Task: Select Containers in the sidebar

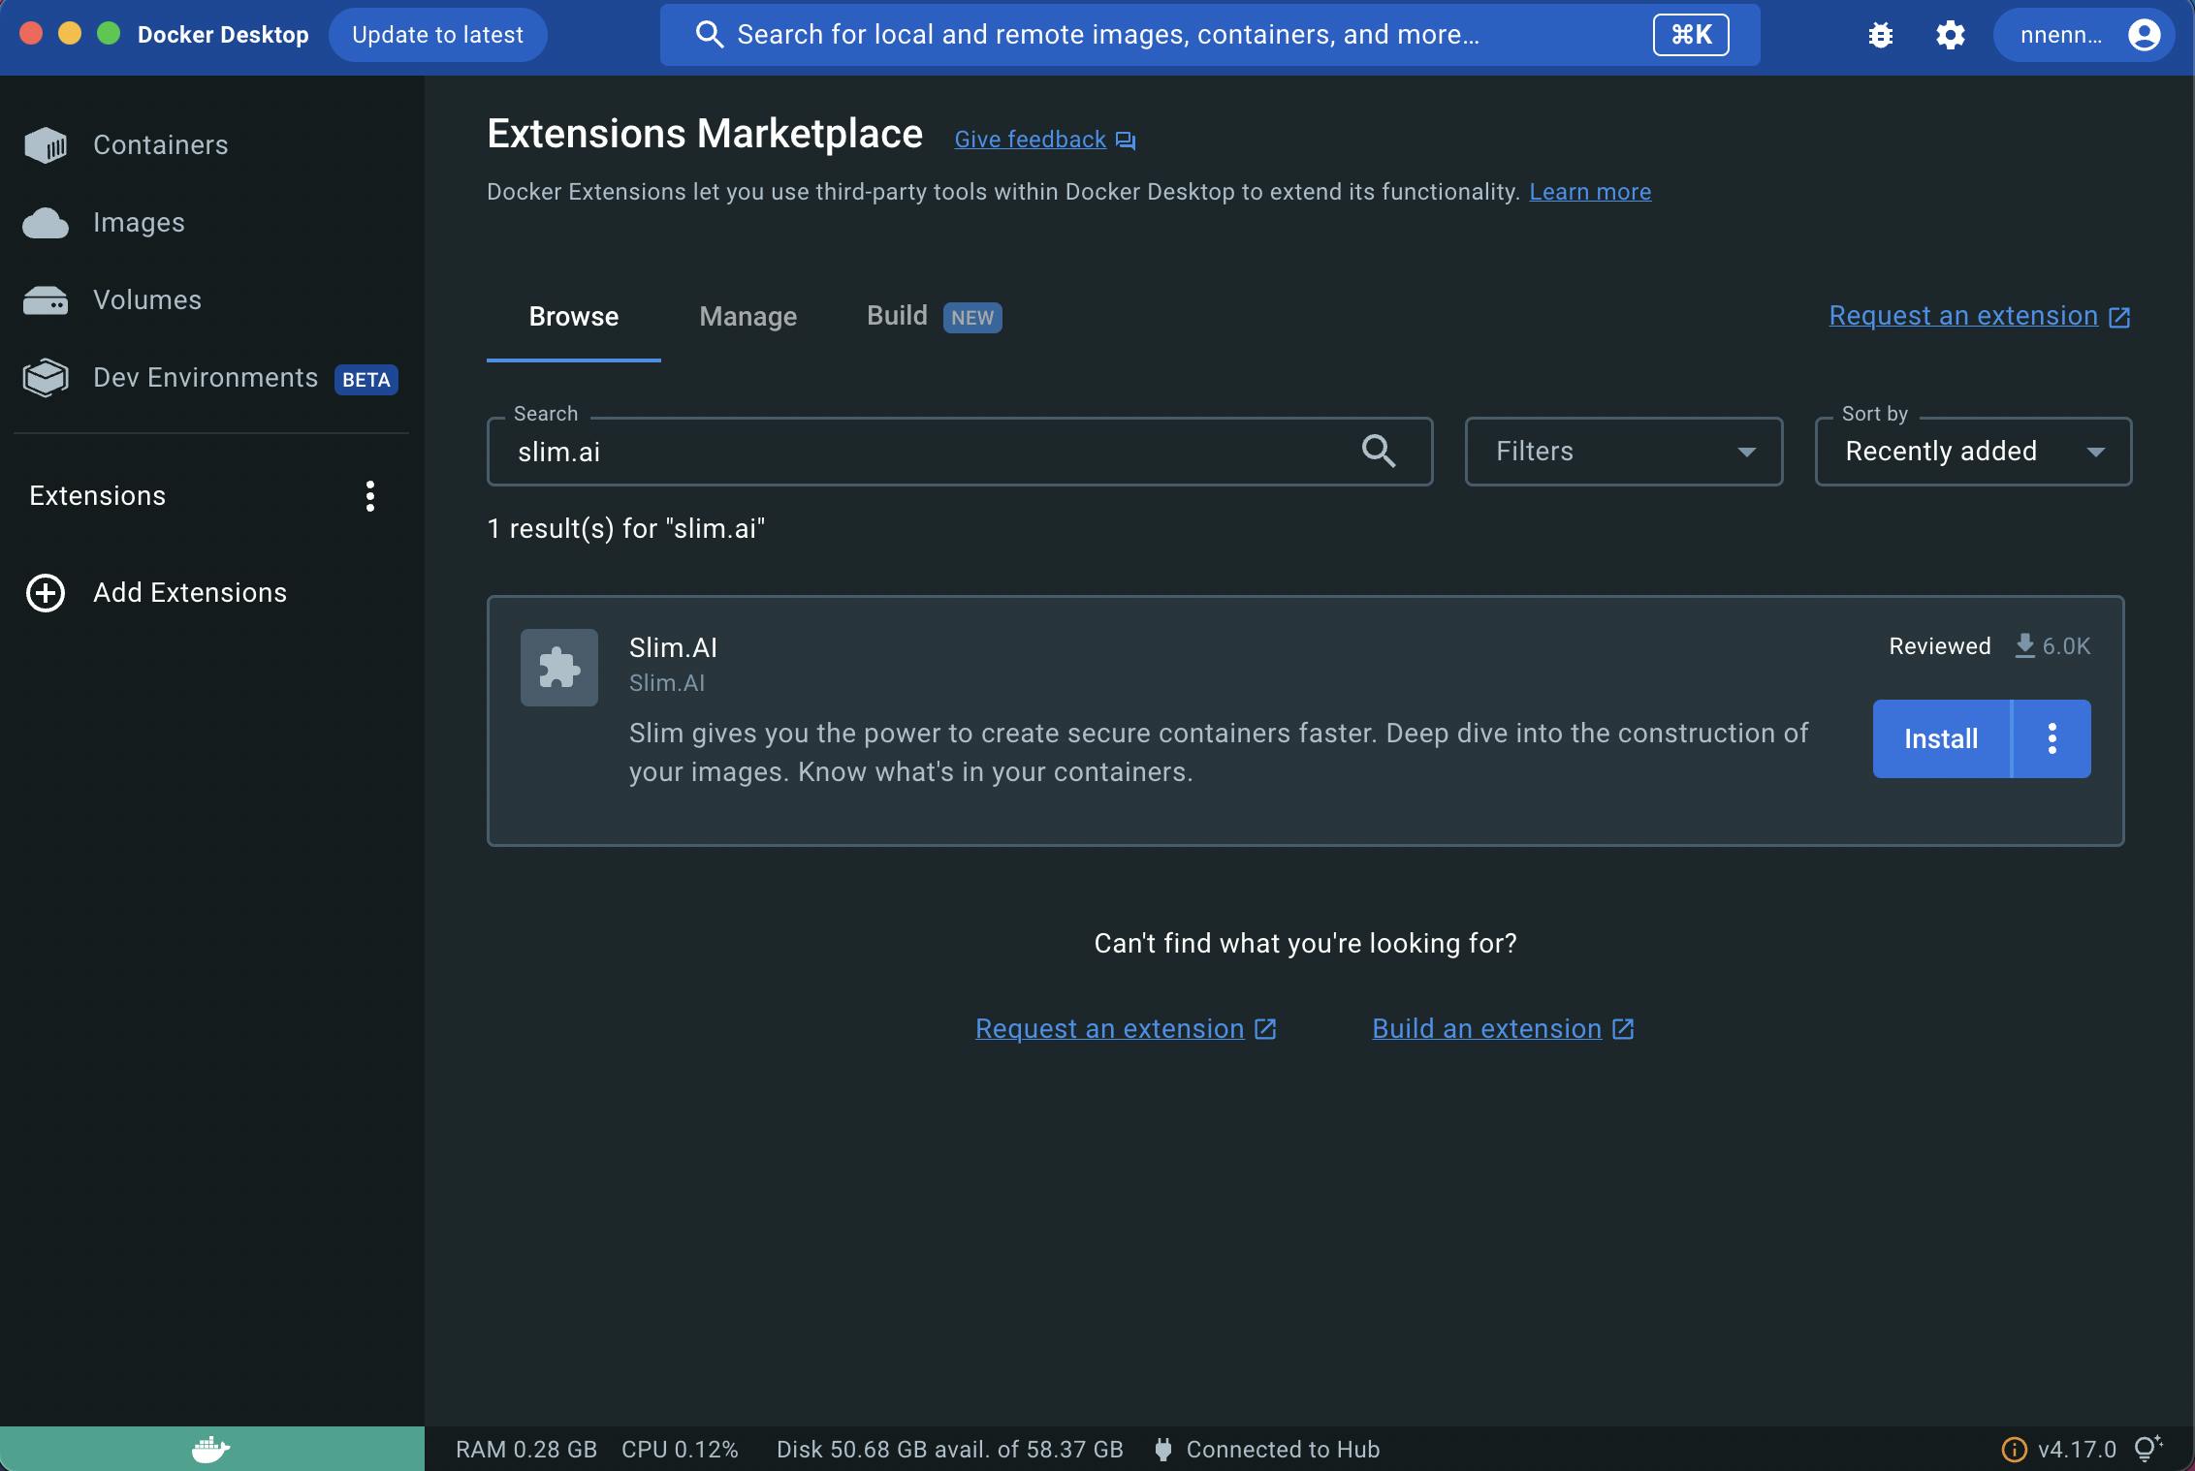Action: [x=211, y=145]
